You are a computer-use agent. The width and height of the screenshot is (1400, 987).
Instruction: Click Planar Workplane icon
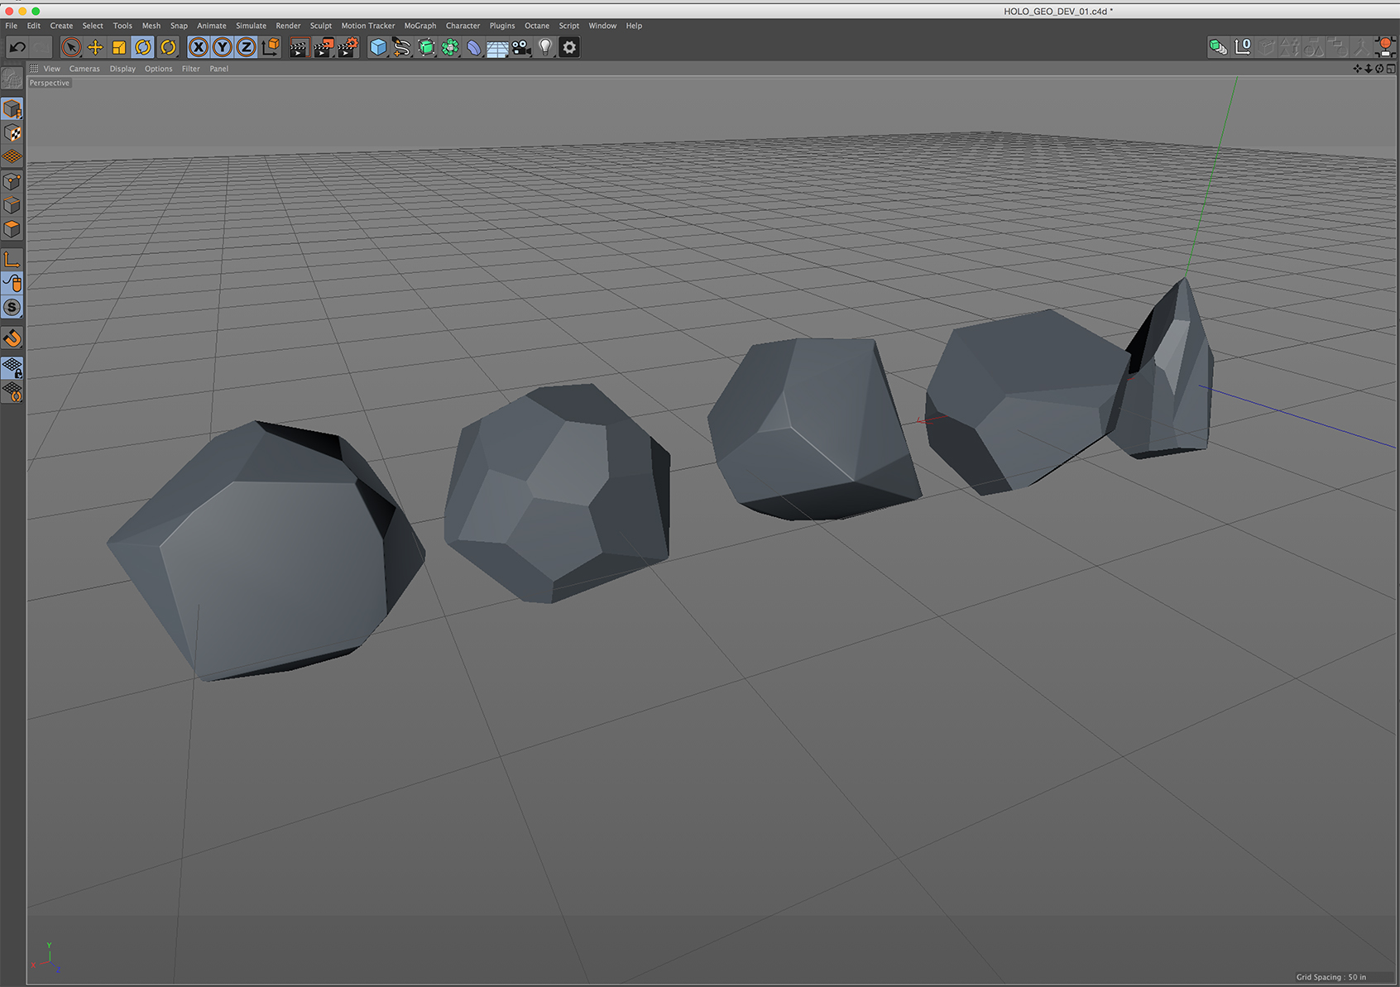(12, 391)
